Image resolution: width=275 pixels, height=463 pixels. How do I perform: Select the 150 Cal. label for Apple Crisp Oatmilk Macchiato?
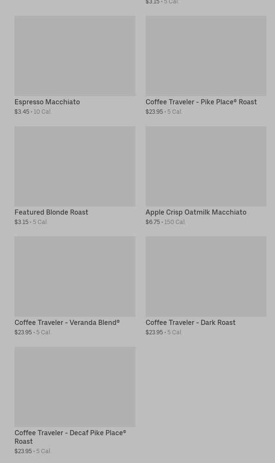coord(175,222)
